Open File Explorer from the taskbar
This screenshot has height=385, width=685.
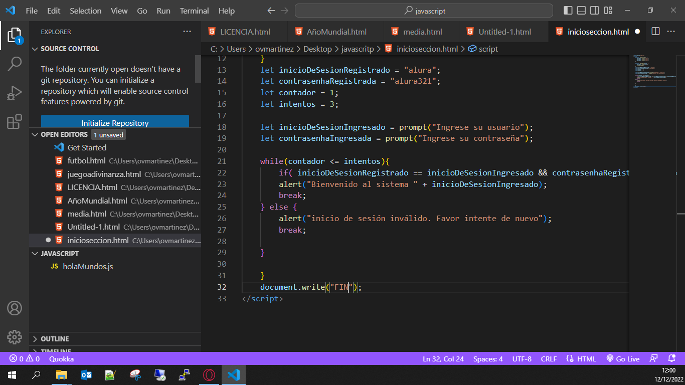click(x=61, y=374)
